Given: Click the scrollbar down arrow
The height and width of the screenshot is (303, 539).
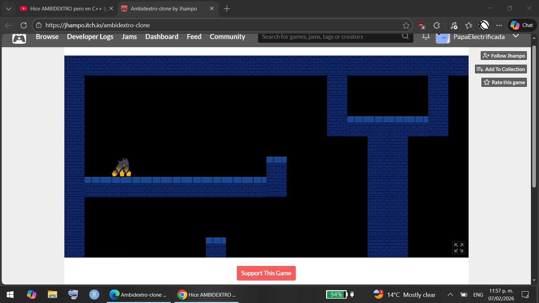Looking at the screenshot, I should 534,280.
